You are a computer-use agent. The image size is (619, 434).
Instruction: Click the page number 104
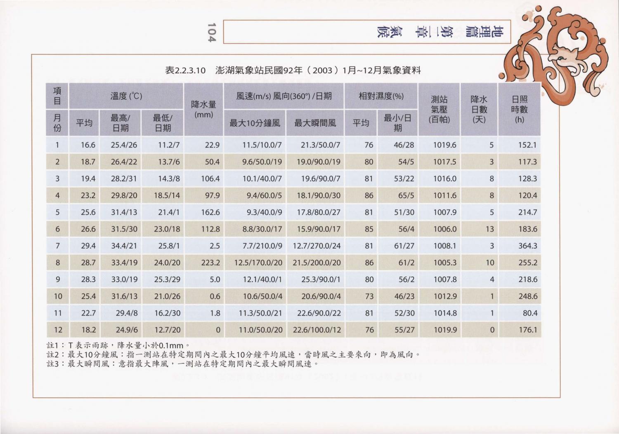tap(212, 32)
